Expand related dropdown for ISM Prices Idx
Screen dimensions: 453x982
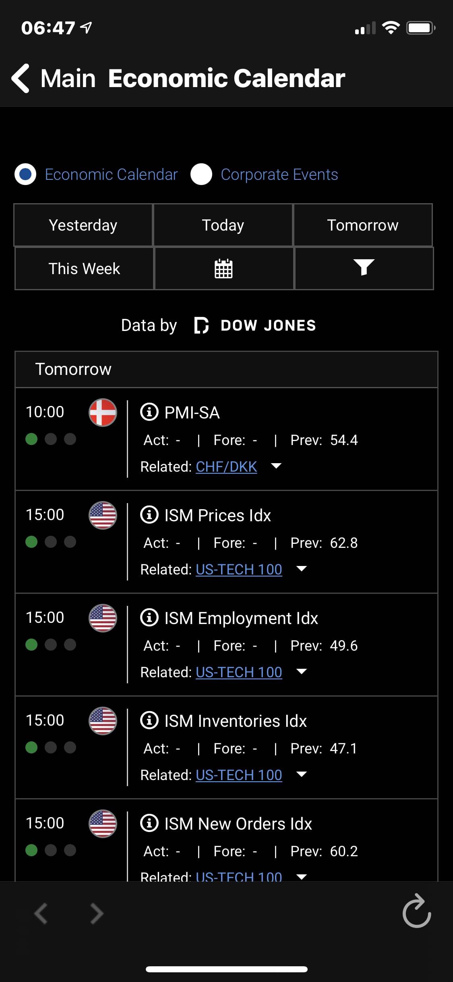301,569
